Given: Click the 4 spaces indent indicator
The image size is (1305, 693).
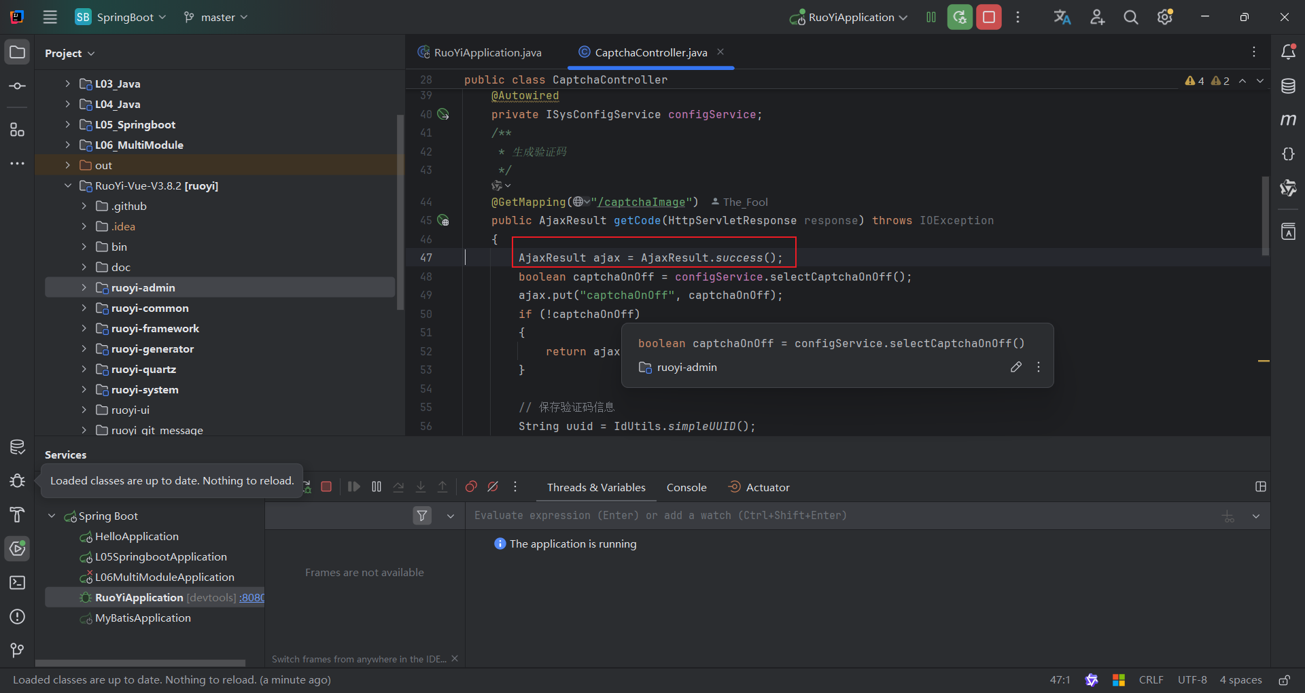Looking at the screenshot, I should (1240, 680).
